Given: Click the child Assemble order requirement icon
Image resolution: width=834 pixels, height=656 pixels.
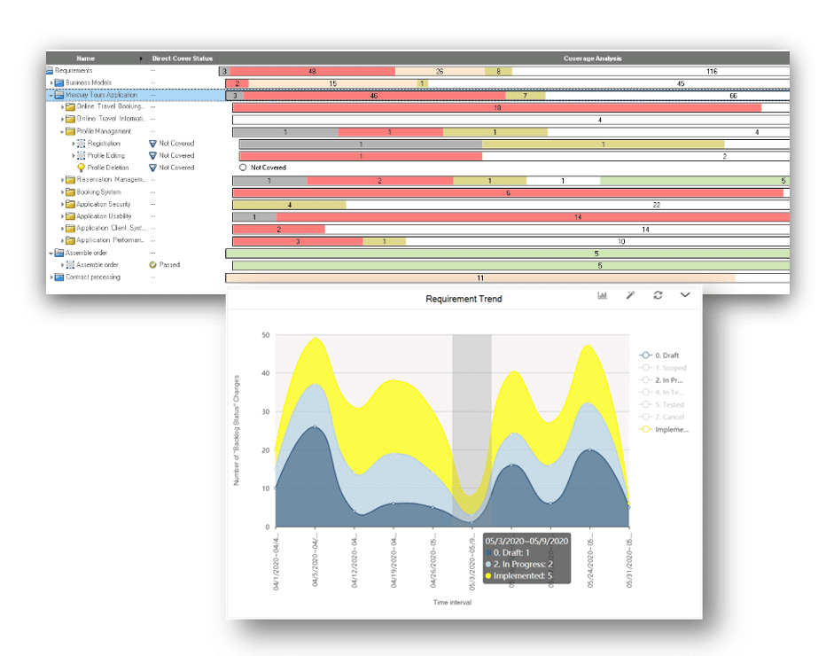Looking at the screenshot, I should click(x=70, y=264).
